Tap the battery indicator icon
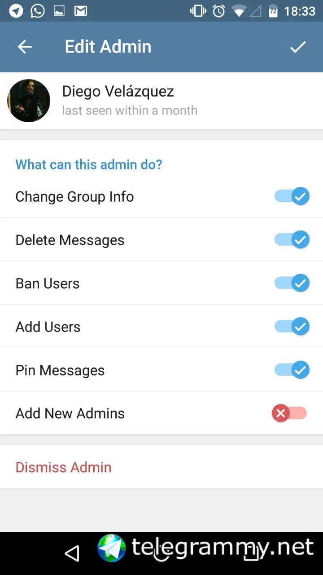This screenshot has width=323, height=575. point(273,11)
